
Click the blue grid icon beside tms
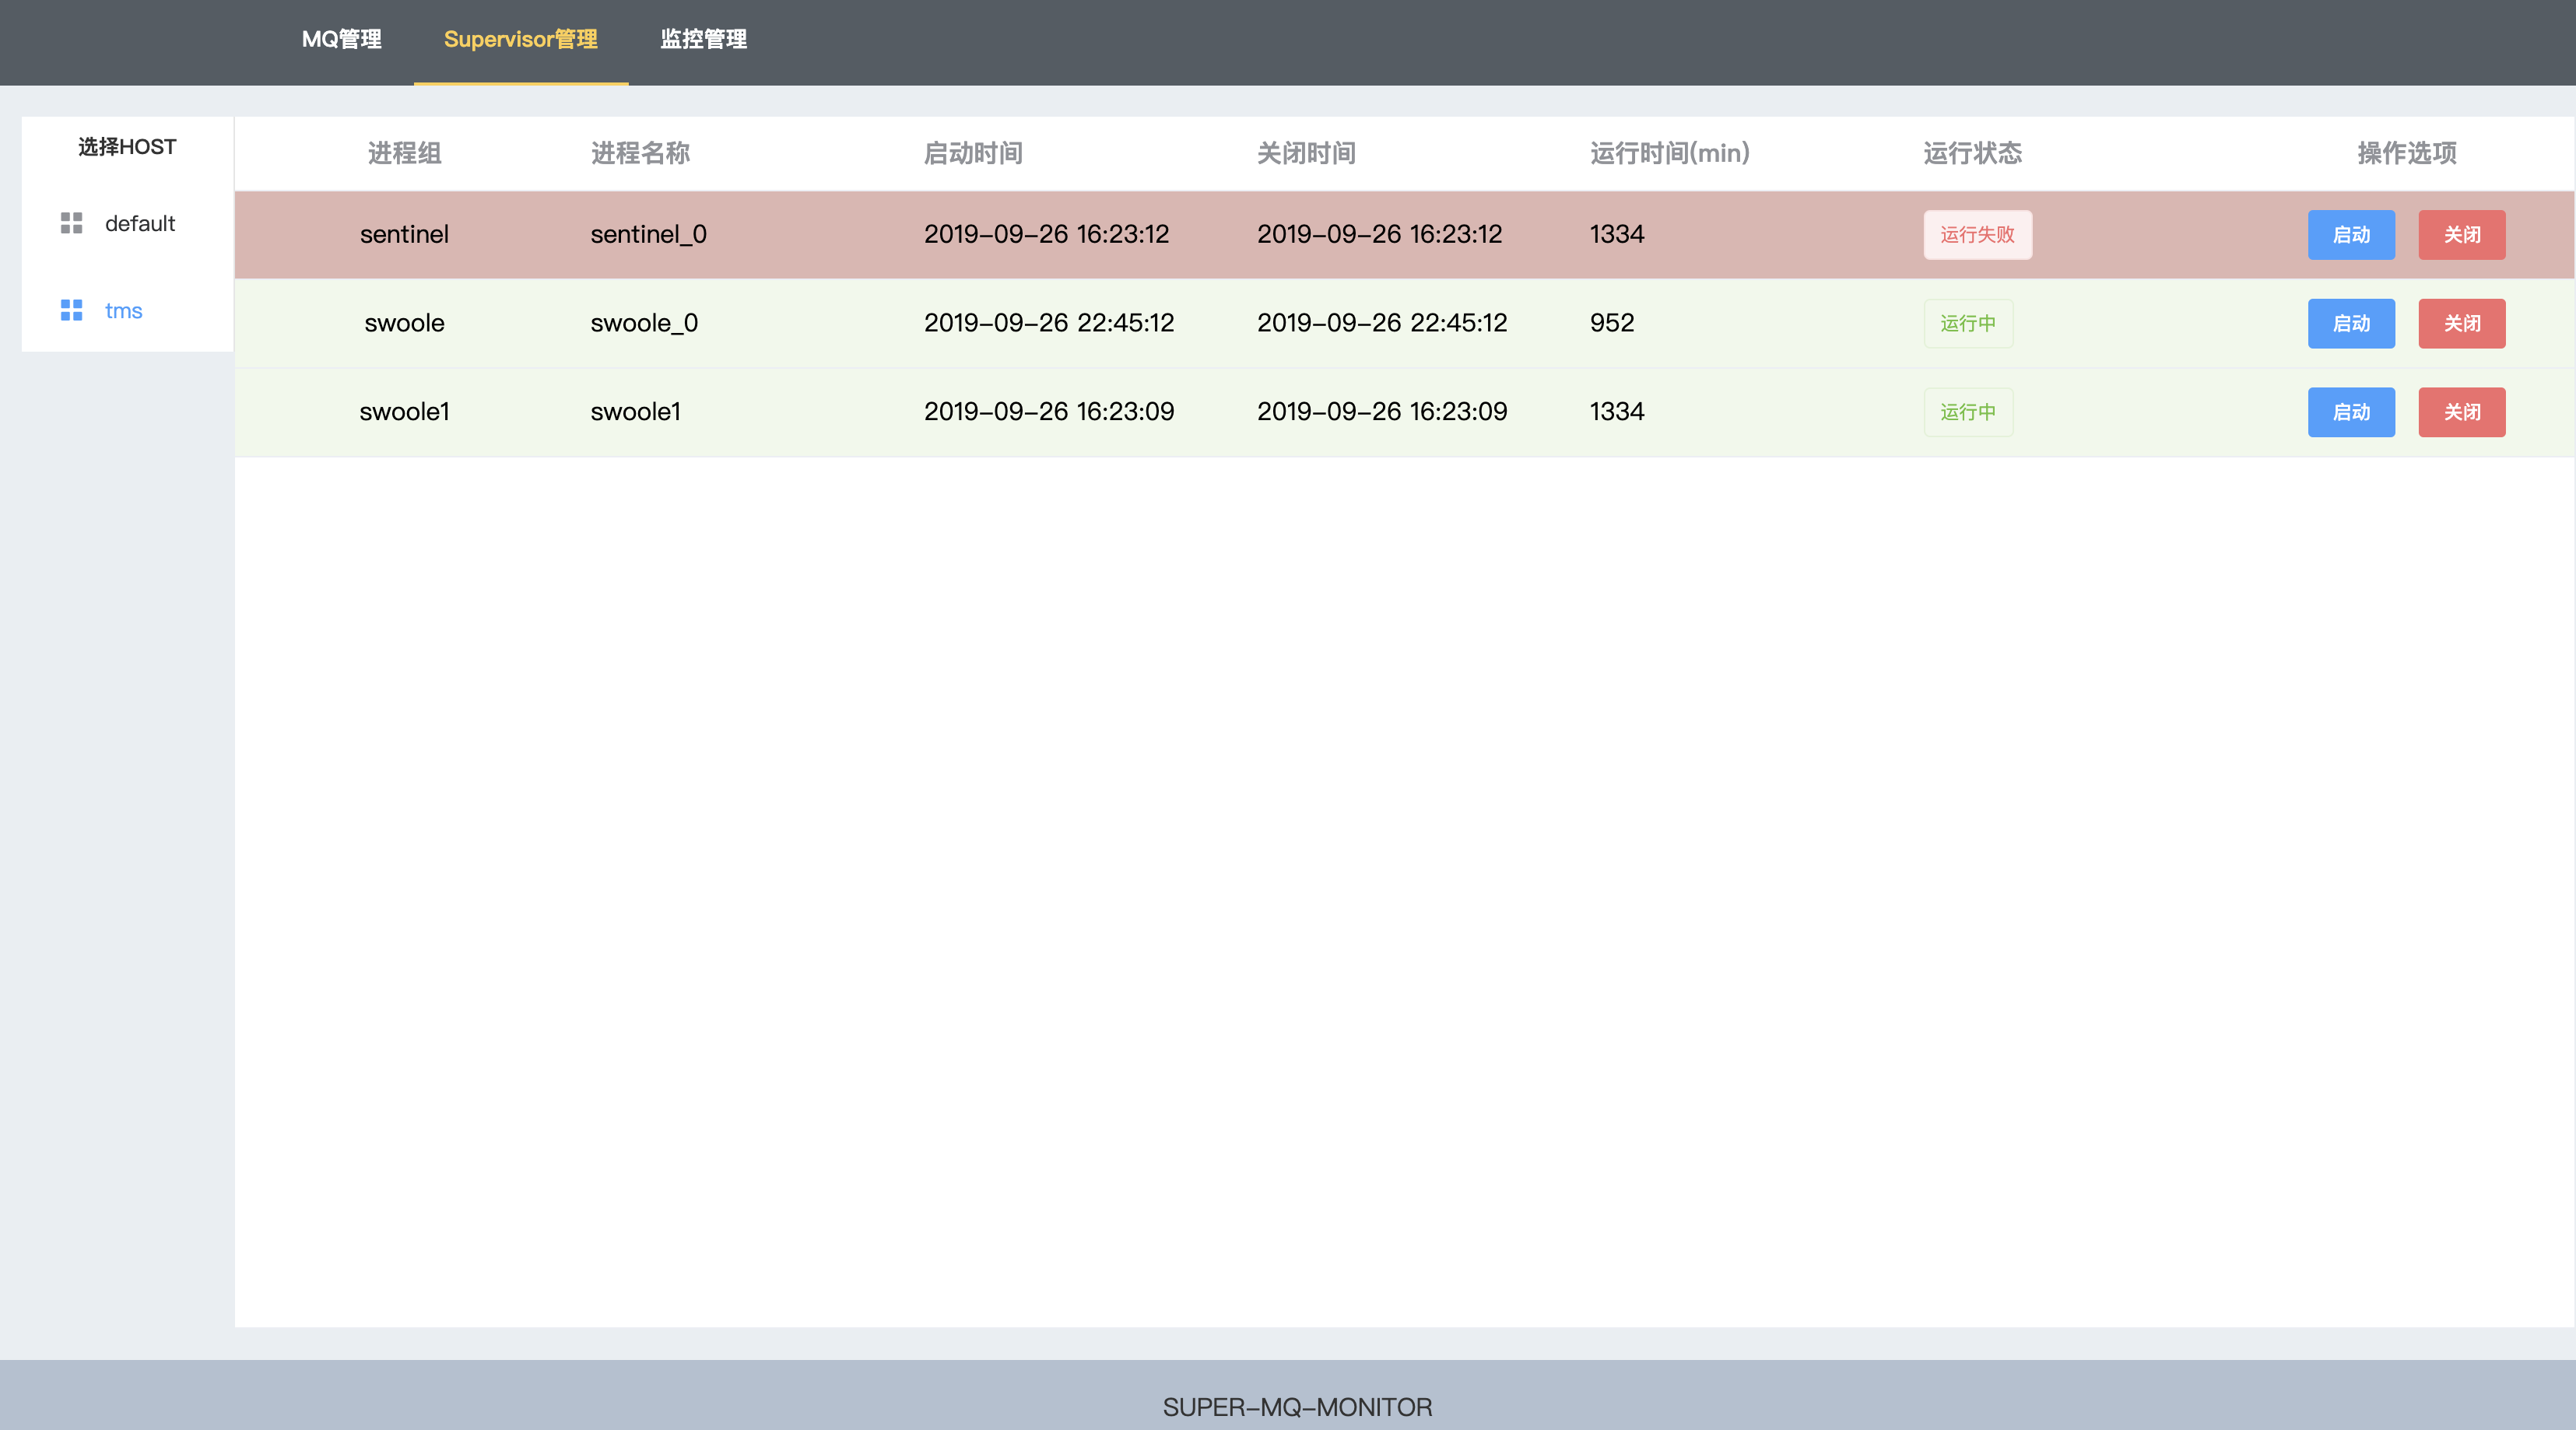pyautogui.click(x=71, y=310)
